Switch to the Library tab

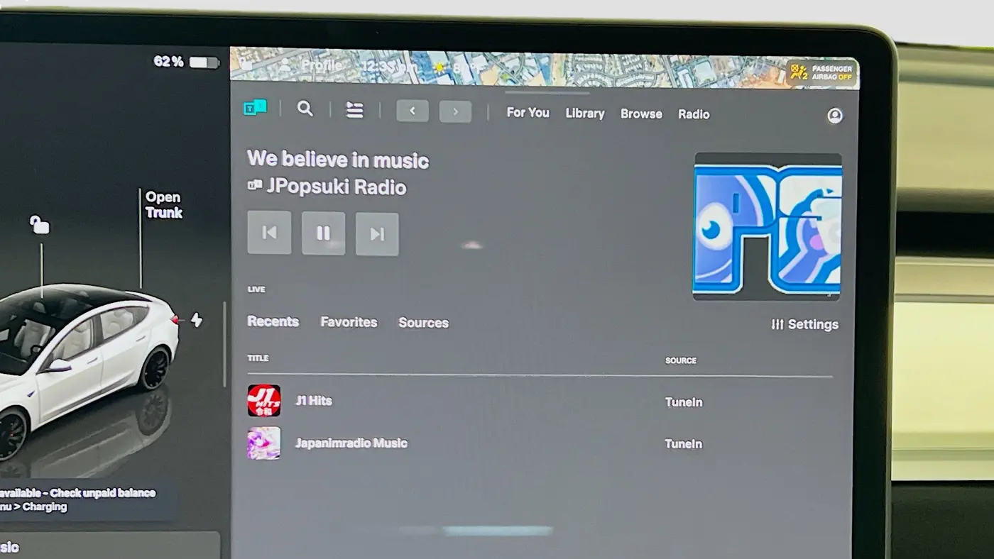click(585, 113)
